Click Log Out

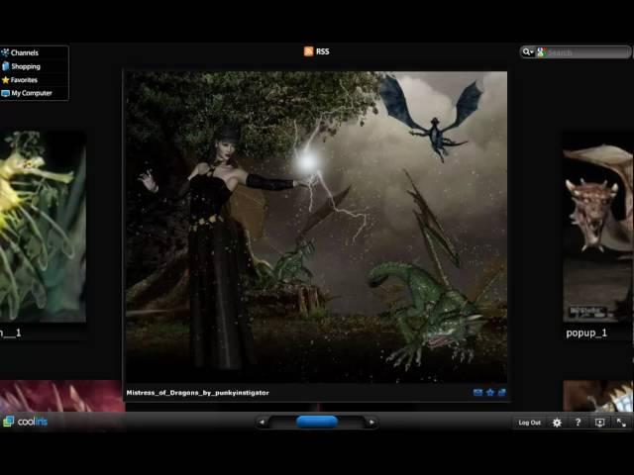point(529,423)
